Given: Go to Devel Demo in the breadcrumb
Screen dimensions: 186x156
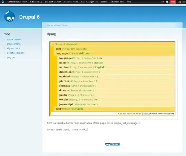Looking at the screenshot, I should pyautogui.click(x=61, y=25).
